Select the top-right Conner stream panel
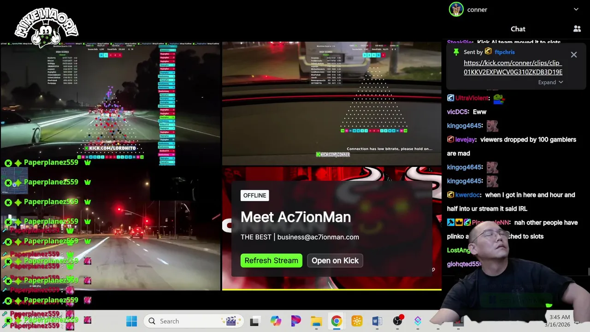The height and width of the screenshot is (332, 590). (332, 104)
